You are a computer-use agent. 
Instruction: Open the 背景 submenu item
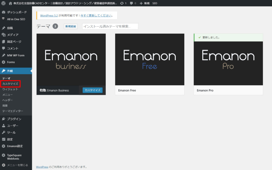tap(5, 106)
